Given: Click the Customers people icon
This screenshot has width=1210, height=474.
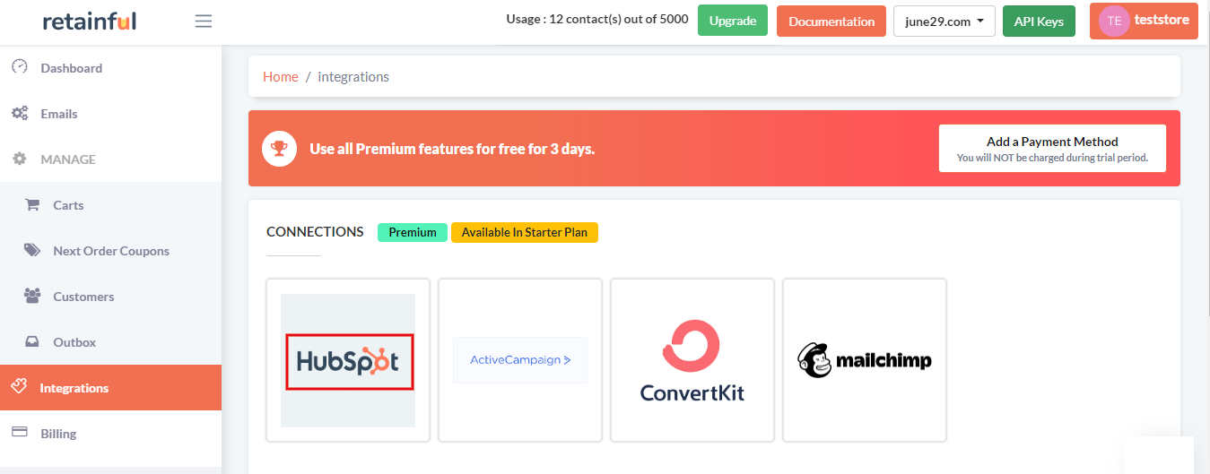Looking at the screenshot, I should coord(32,297).
